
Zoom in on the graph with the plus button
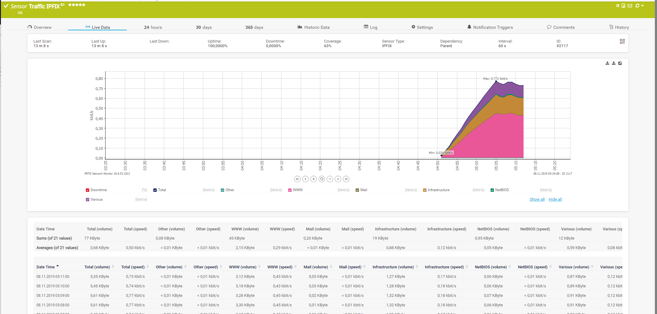point(313,179)
